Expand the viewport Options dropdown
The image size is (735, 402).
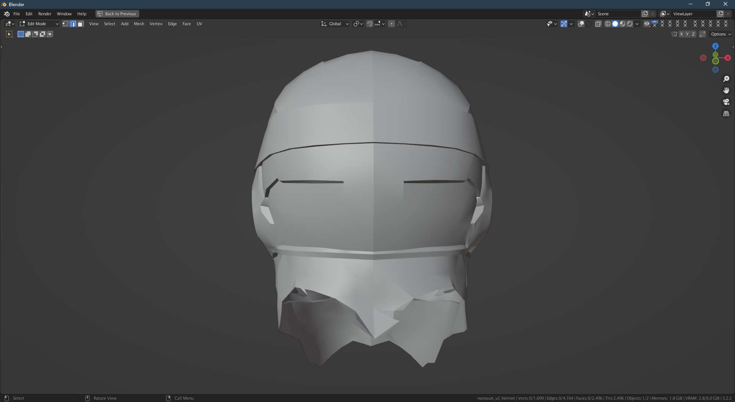coord(720,34)
